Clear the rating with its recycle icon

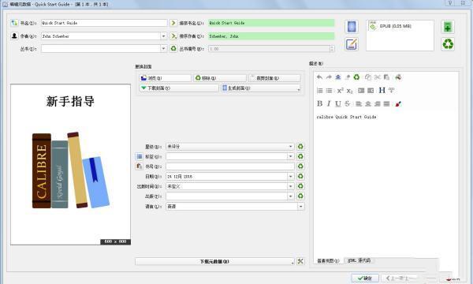(x=300, y=147)
